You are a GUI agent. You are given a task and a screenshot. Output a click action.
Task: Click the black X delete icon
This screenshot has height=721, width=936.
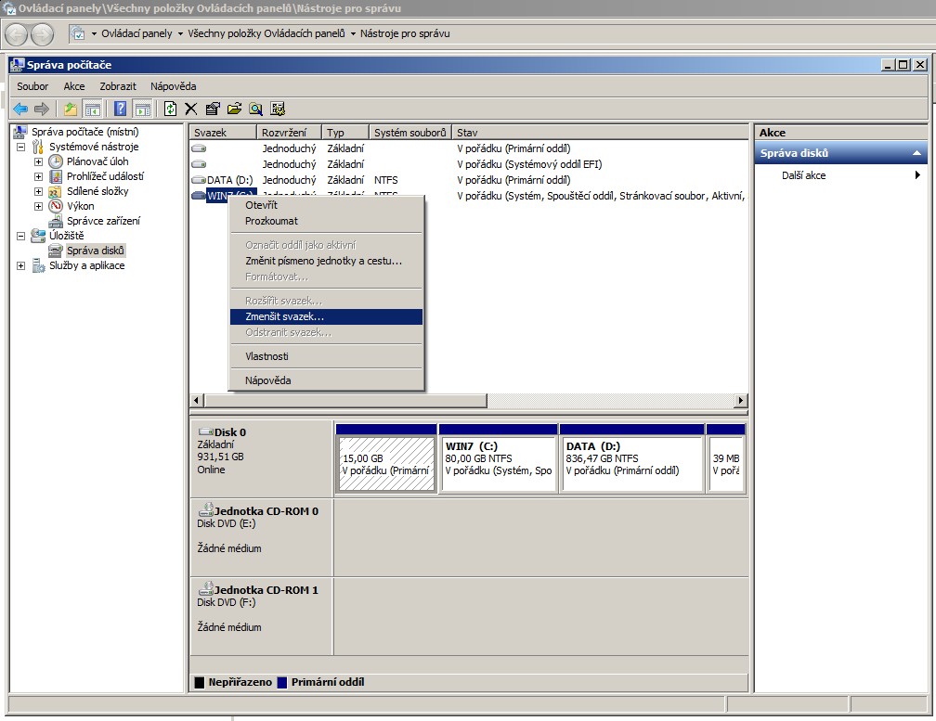tap(191, 109)
